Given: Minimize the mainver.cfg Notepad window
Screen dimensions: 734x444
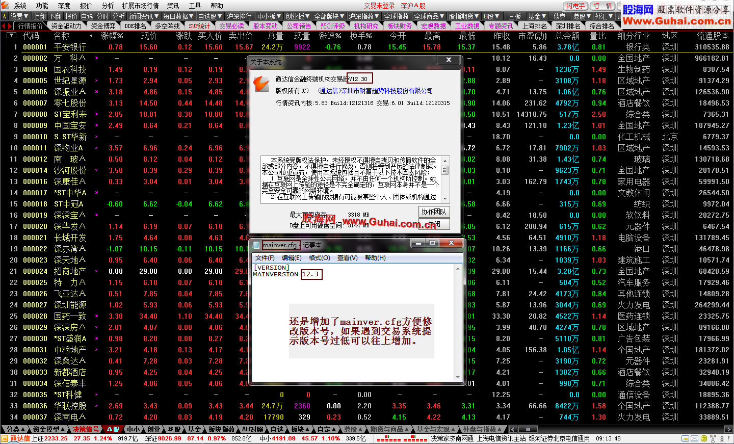Looking at the screenshot, I should pos(418,243).
